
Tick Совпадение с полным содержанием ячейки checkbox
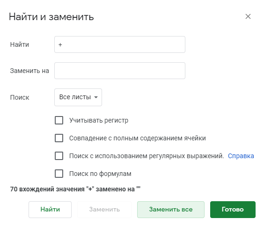[59, 138]
